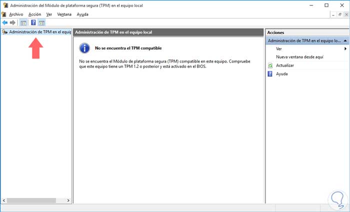Click the menu bar console icon
Screen dimensions: 350x212
pyautogui.click(x=3, y=14)
